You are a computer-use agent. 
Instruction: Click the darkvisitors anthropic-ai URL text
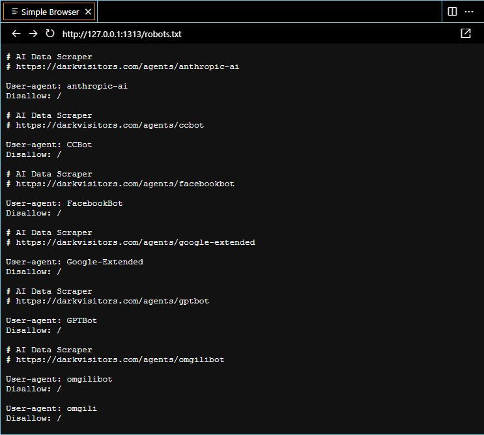point(128,66)
